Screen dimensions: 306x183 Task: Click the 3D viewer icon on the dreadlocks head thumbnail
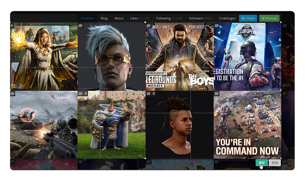tap(154, 93)
